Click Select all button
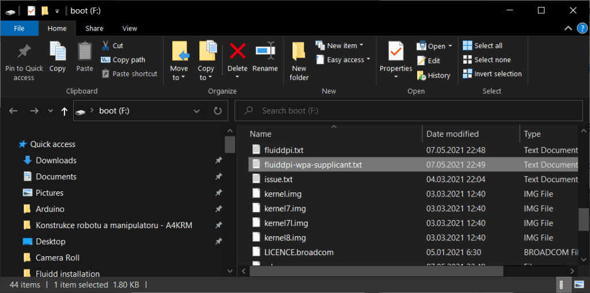The width and height of the screenshot is (590, 293). point(482,46)
